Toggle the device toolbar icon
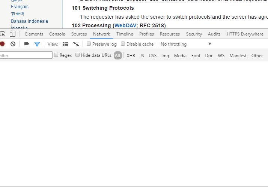Screen dimensions: 268x187 (12, 34)
